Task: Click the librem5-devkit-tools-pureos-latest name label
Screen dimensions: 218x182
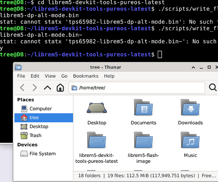Action: point(97,158)
